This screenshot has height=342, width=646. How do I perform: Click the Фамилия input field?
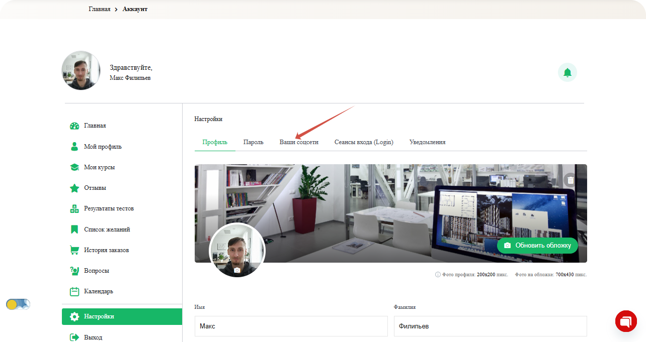click(490, 326)
